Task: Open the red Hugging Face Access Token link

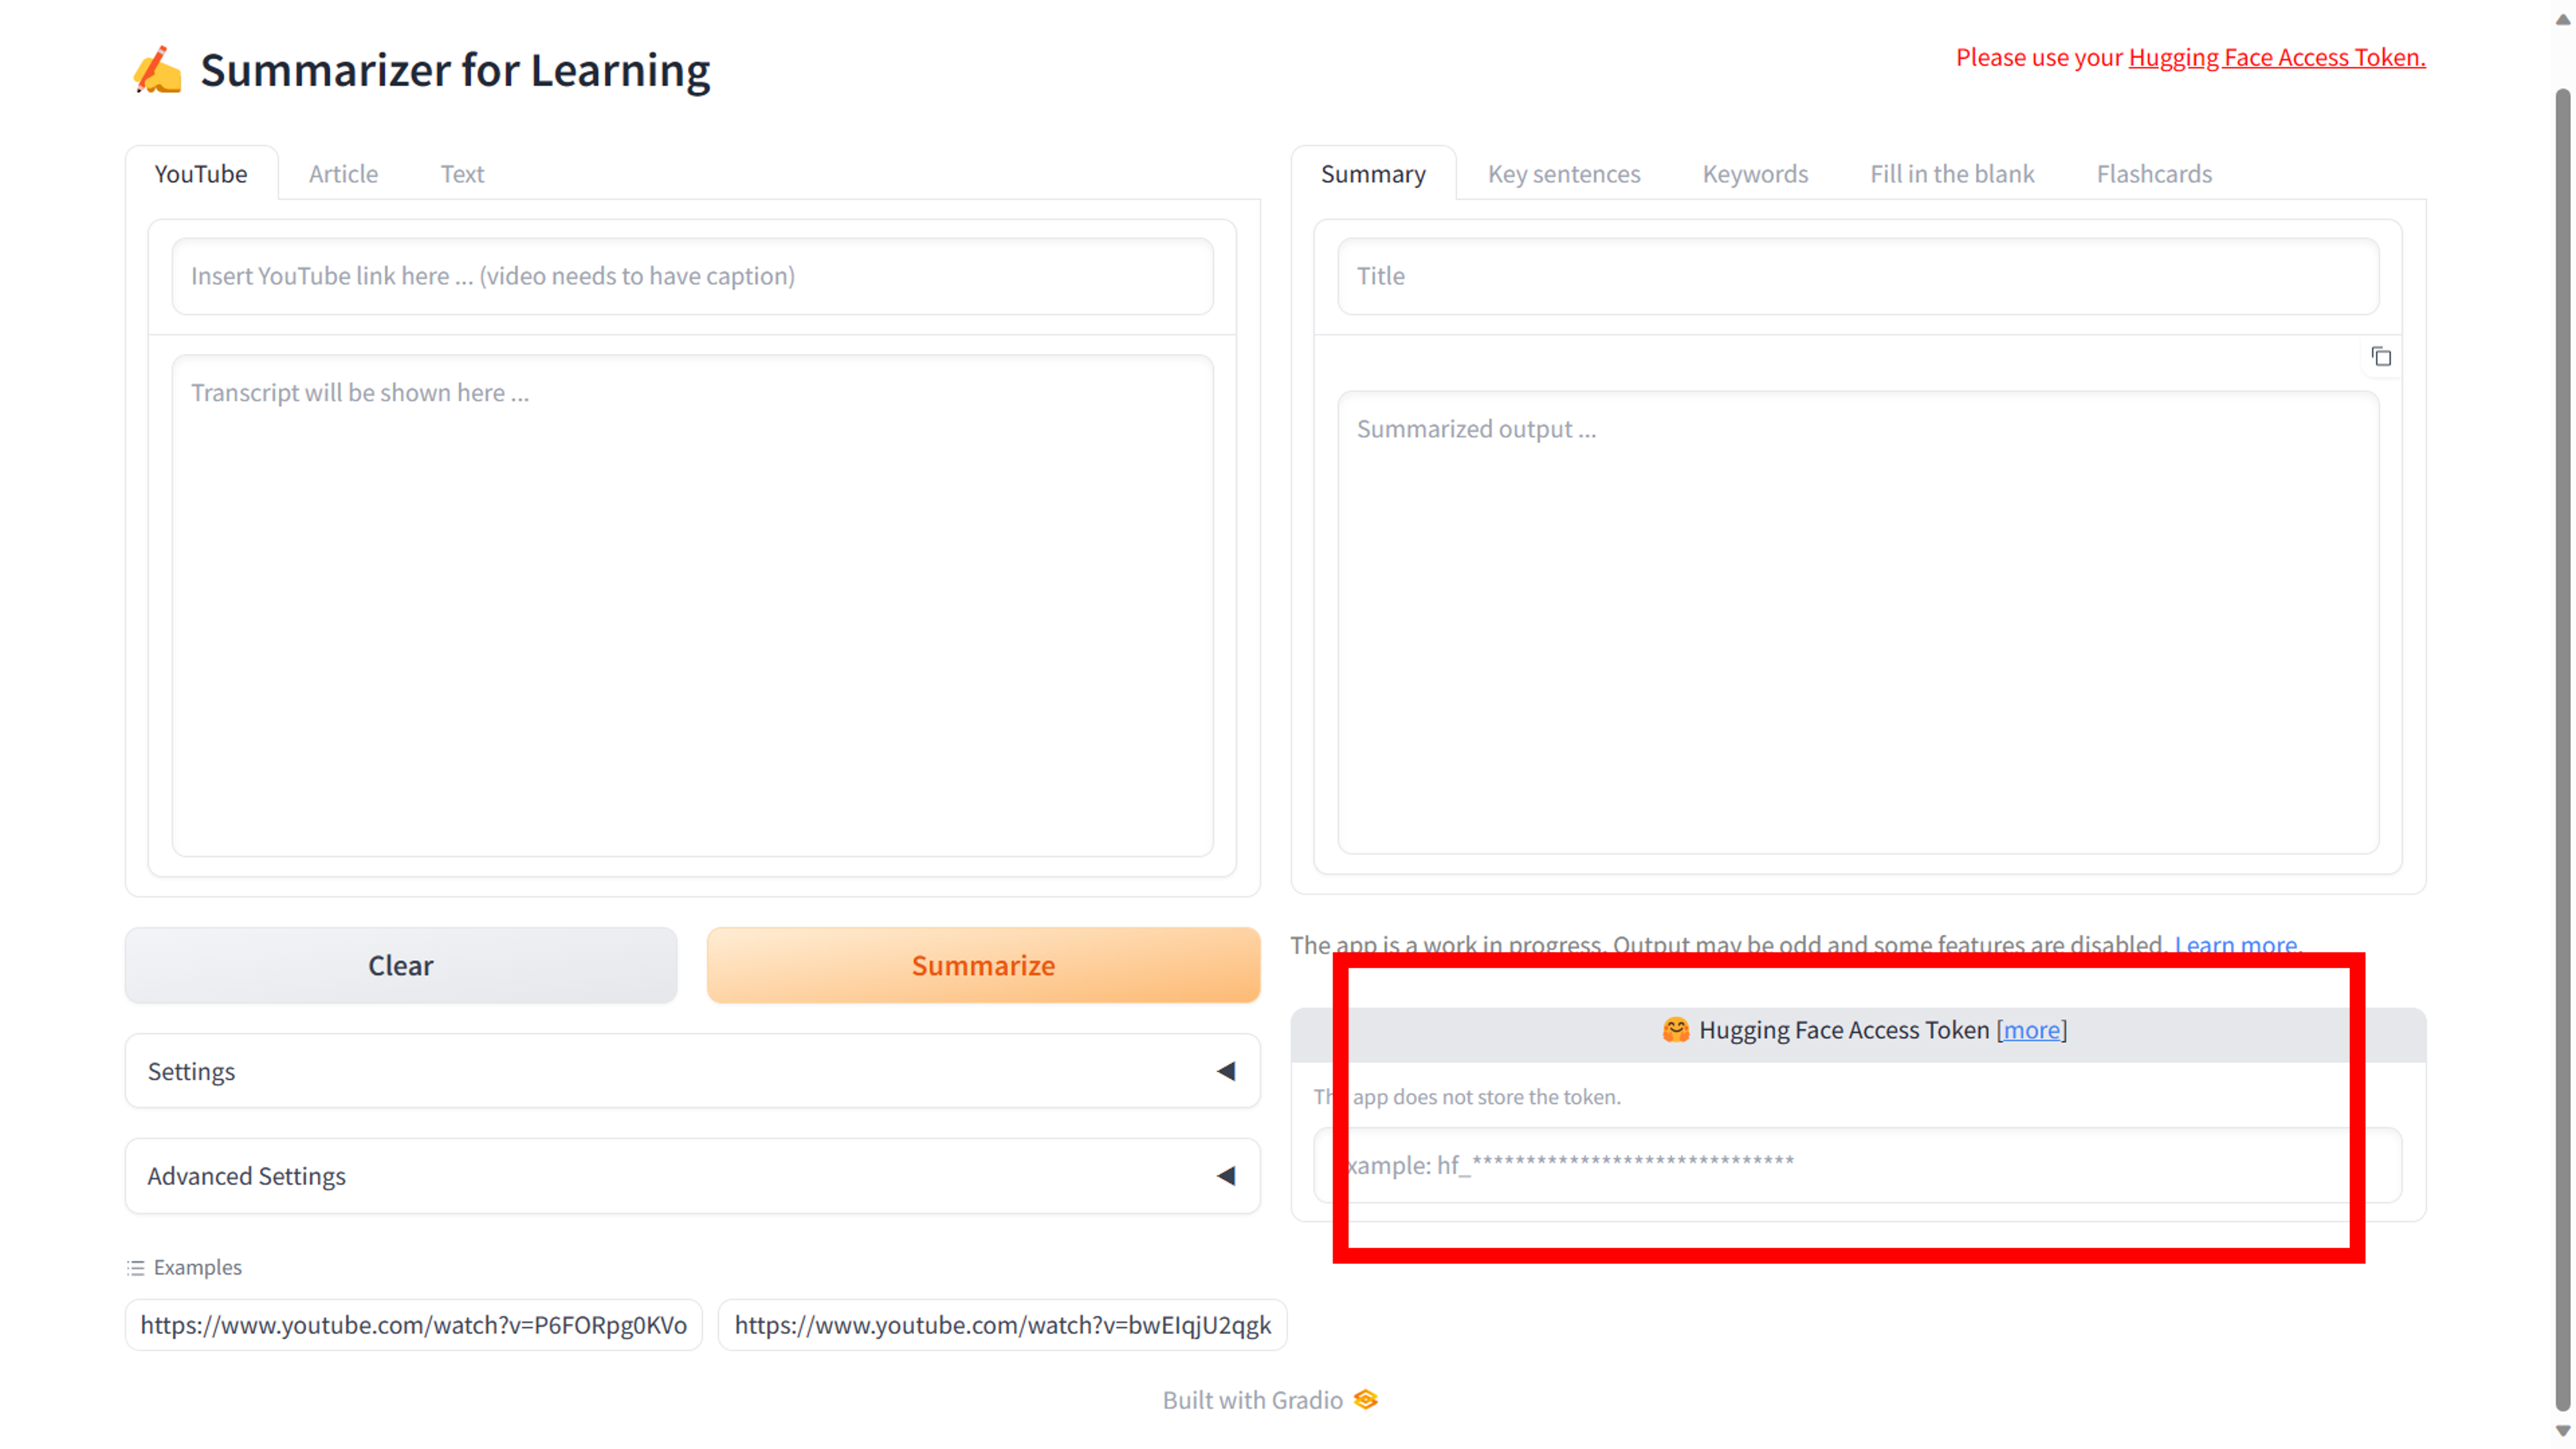Action: pos(2276,58)
